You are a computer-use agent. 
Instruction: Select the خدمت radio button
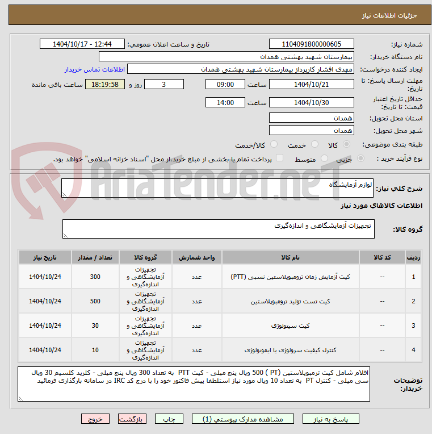pos(314,144)
